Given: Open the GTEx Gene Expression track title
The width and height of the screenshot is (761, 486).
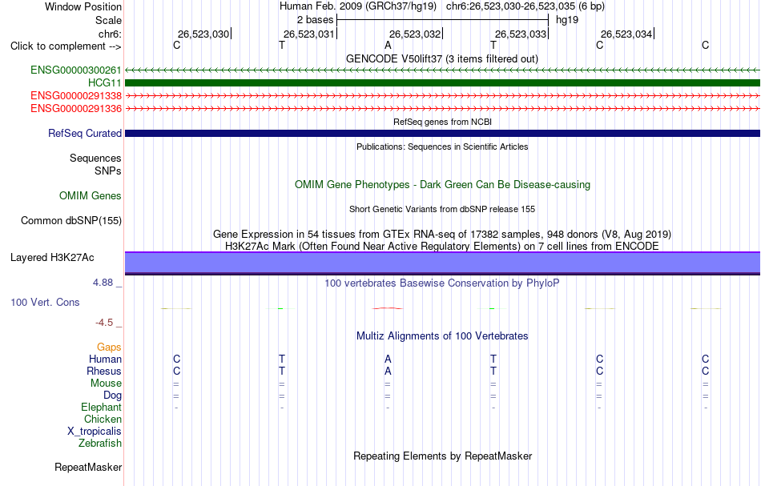Looking at the screenshot, I should pos(442,235).
